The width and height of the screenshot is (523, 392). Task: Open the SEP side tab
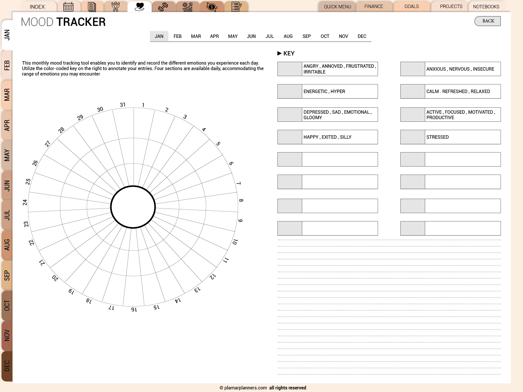click(7, 275)
